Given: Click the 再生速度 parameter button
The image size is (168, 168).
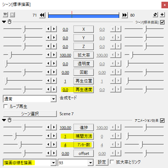Looking at the screenshot, I should pyautogui.click(x=83, y=90).
